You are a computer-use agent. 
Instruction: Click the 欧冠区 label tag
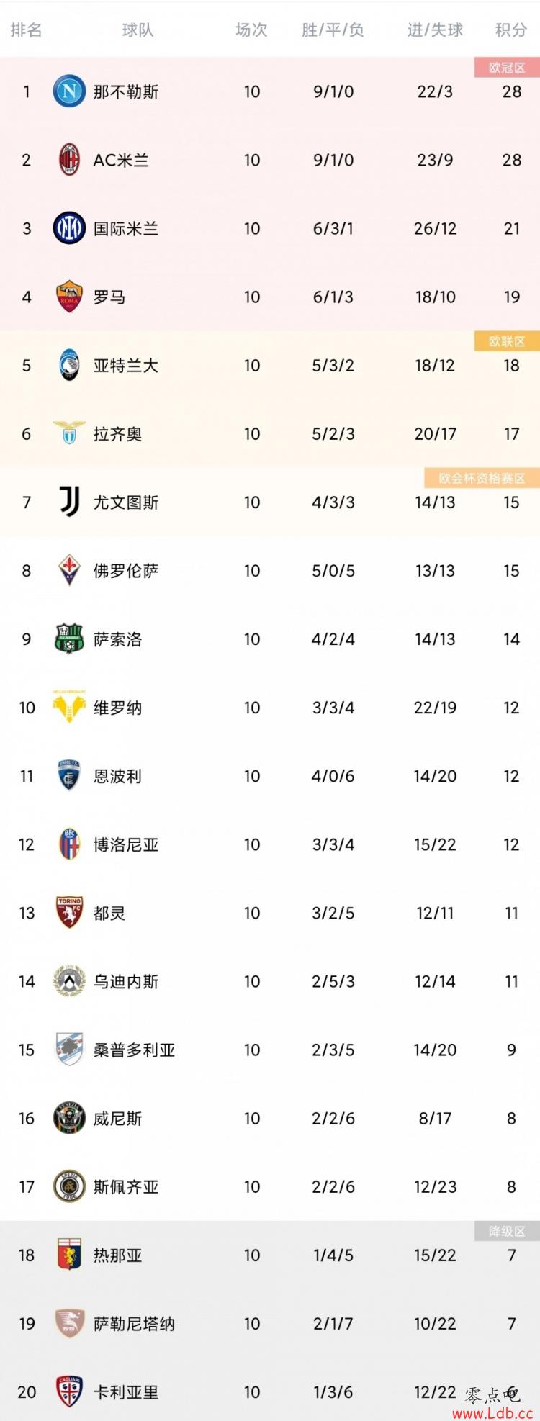pos(507,68)
